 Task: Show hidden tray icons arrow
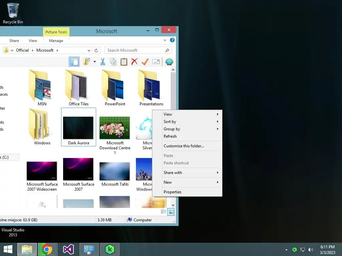286,250
